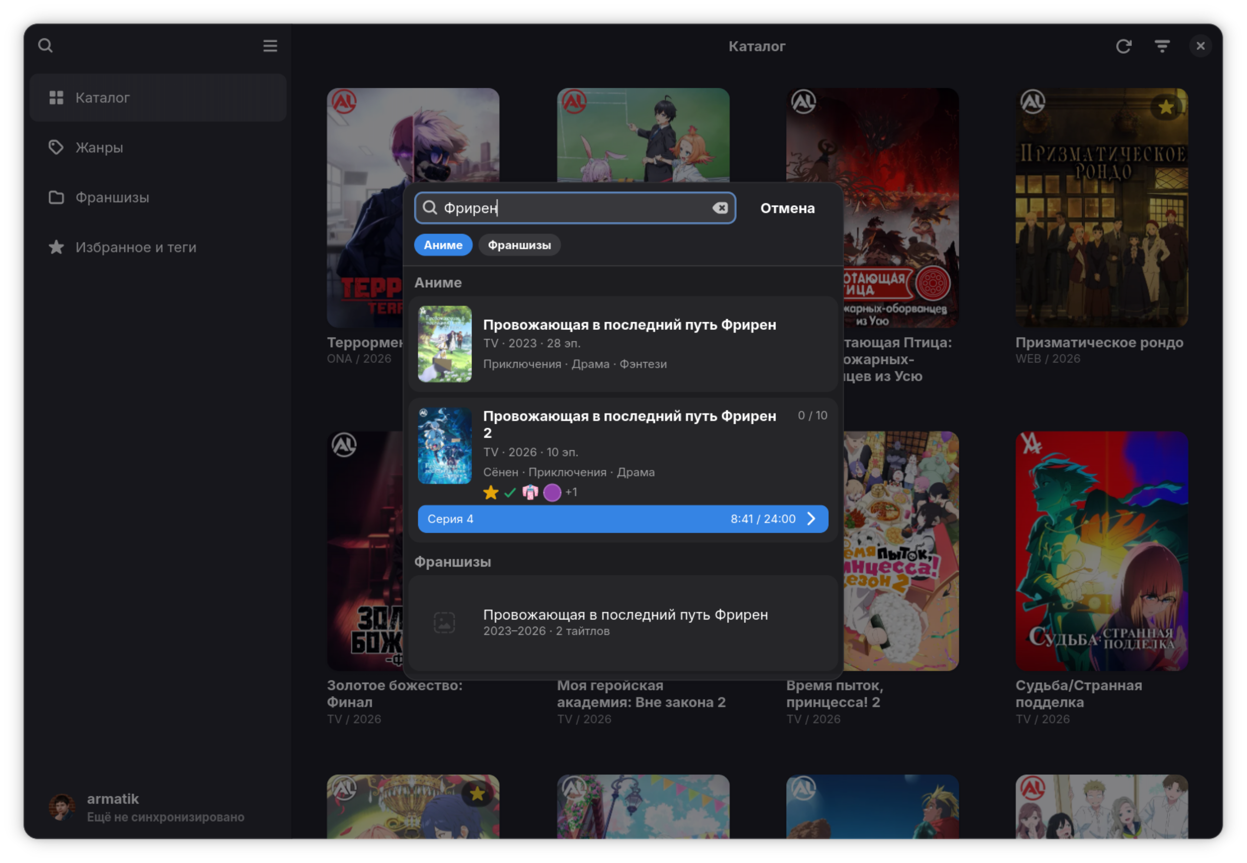The height and width of the screenshot is (863, 1247).
Task: Go to Каталог in the sidebar
Action: (x=158, y=98)
